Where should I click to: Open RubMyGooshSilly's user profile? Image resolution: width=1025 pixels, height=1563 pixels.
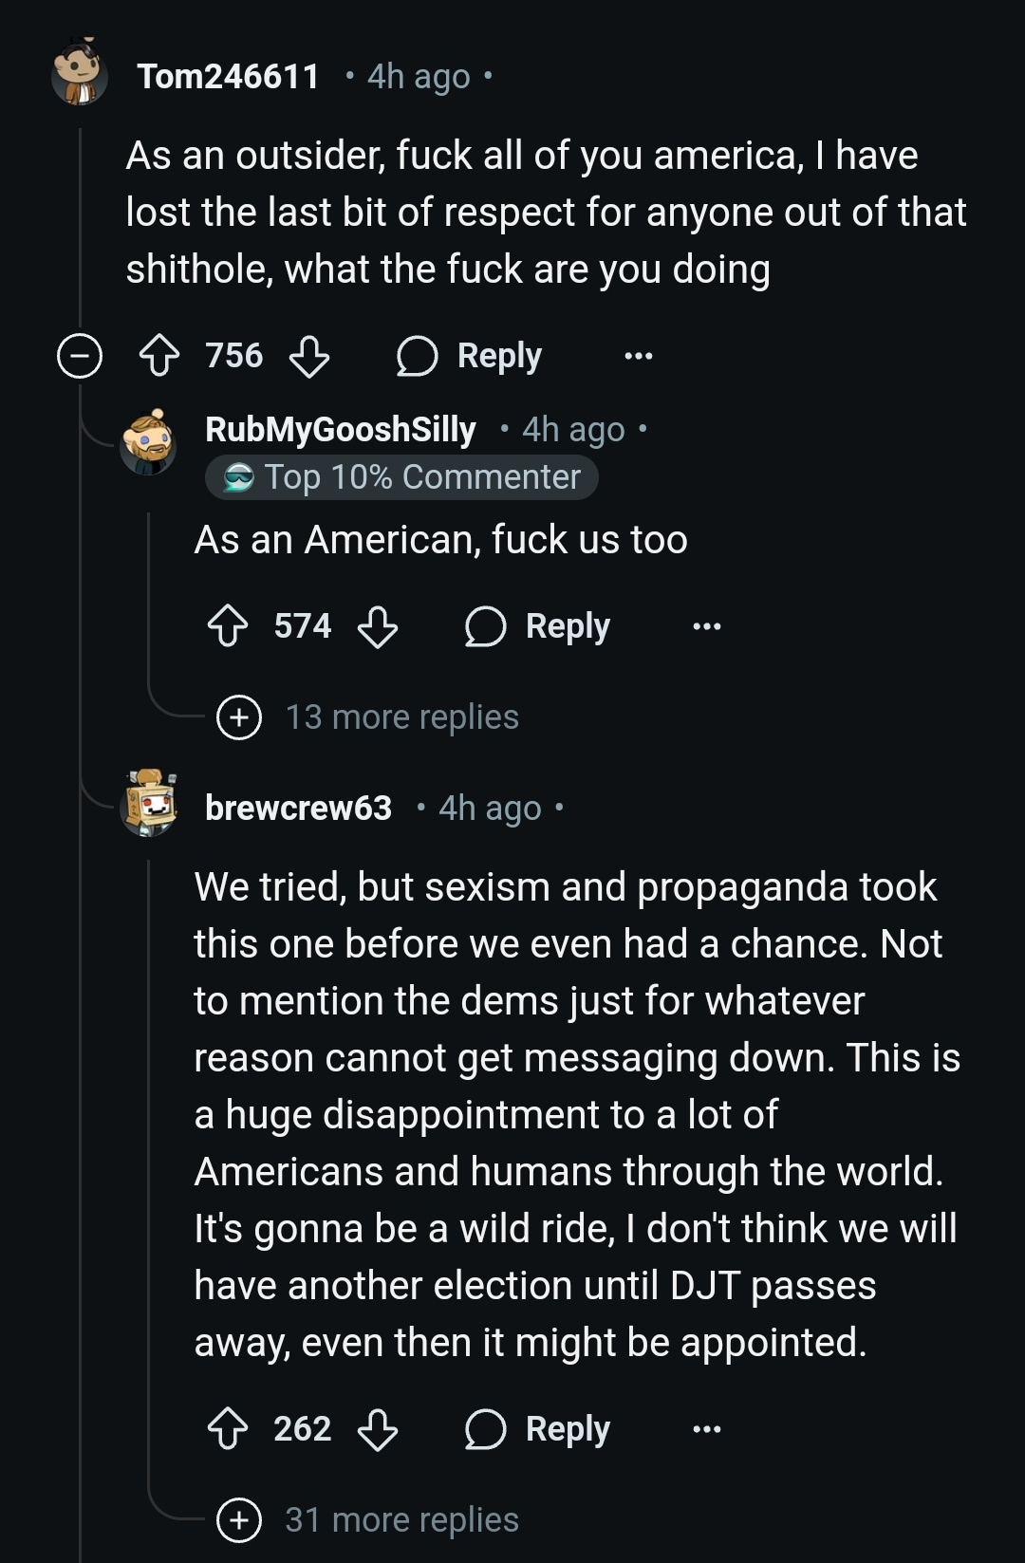[341, 430]
